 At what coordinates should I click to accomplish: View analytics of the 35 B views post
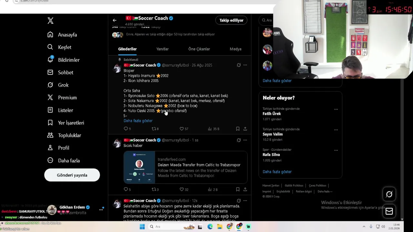tap(214, 129)
